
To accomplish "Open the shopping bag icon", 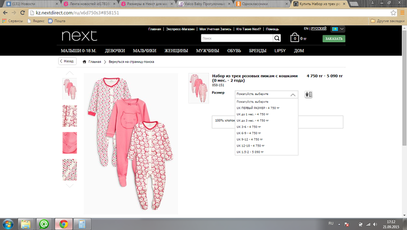I will coord(294,38).
